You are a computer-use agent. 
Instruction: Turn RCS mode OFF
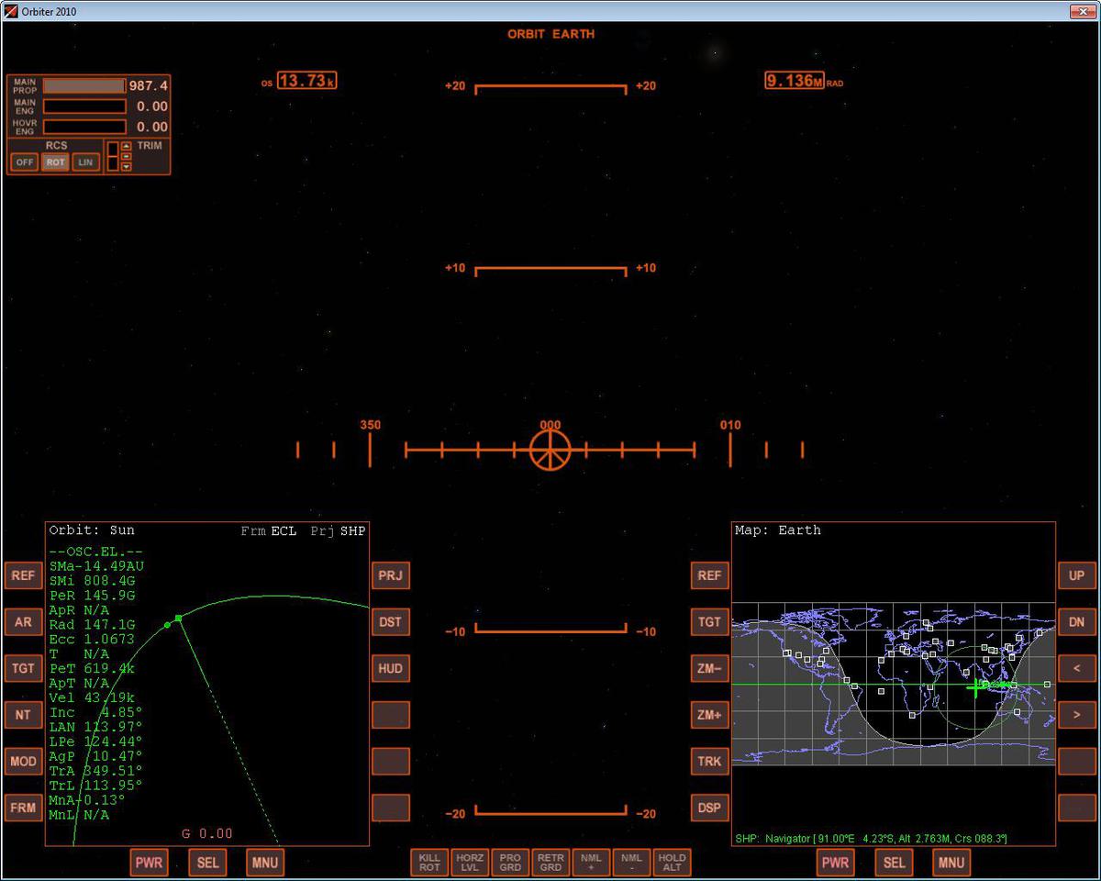tap(25, 162)
